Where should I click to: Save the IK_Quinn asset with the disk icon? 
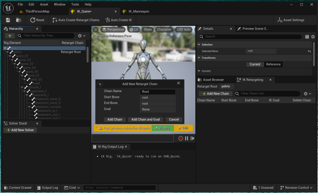click(x=8, y=20)
